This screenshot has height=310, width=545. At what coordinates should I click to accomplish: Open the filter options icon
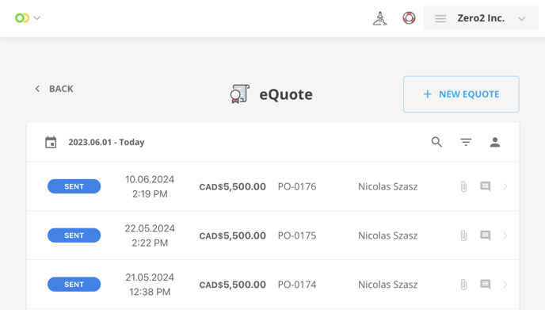point(466,142)
